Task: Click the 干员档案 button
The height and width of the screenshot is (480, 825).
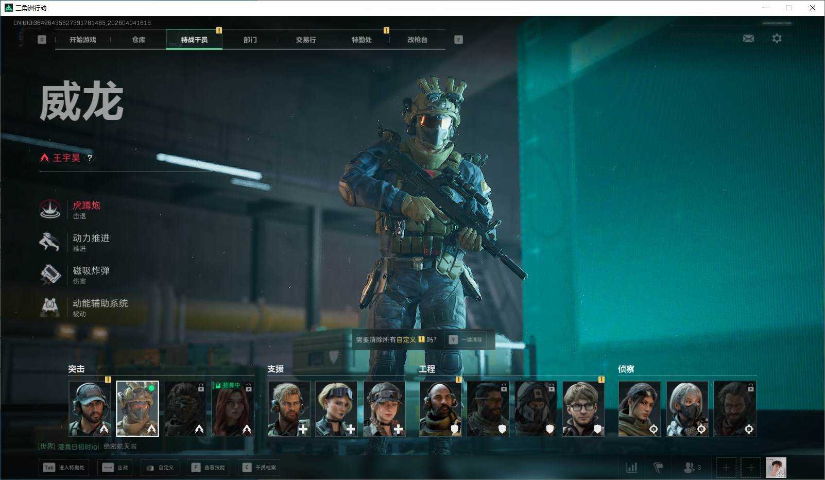Action: [260, 467]
